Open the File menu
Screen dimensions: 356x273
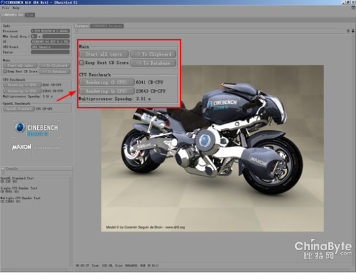[5, 8]
